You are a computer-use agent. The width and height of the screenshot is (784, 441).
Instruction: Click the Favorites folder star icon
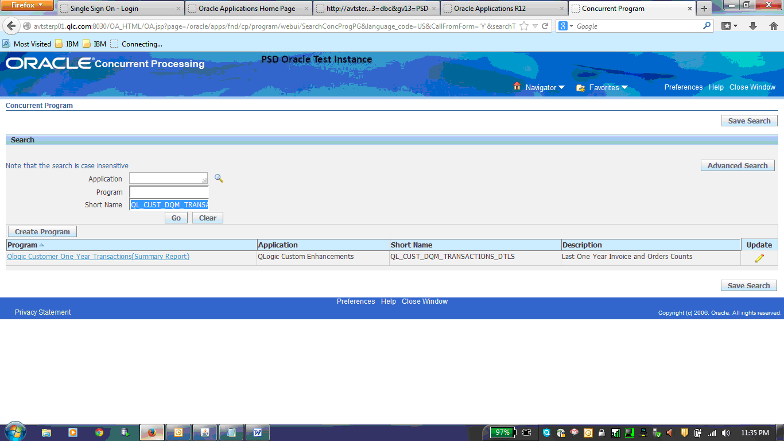tap(580, 88)
